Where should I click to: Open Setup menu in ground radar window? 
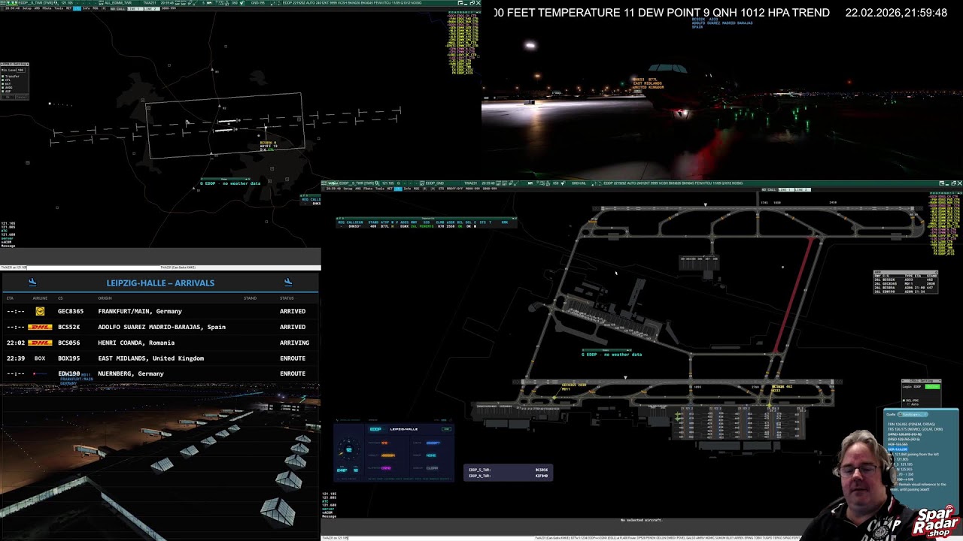[x=348, y=189]
